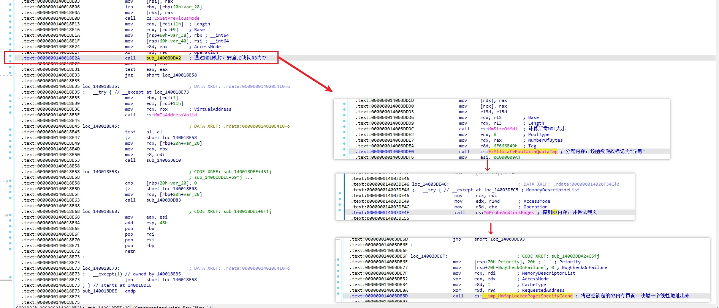Select the MmProbeAndLockPages call target

(509, 213)
